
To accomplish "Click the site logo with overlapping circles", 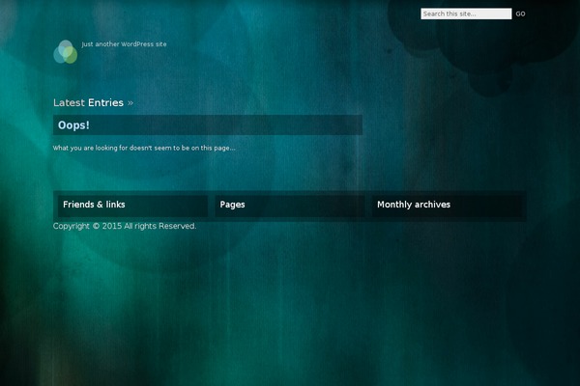I will point(66,52).
